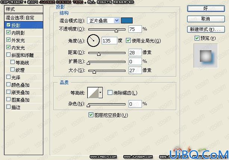Screen dimensions: 229x160
Task: Toggle the 预览 preview checkbox
Action: pos(197,38)
